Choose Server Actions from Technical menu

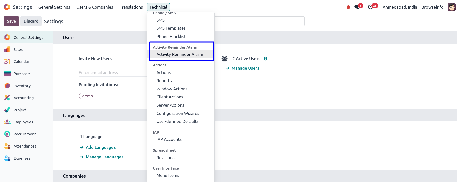pyautogui.click(x=170, y=105)
